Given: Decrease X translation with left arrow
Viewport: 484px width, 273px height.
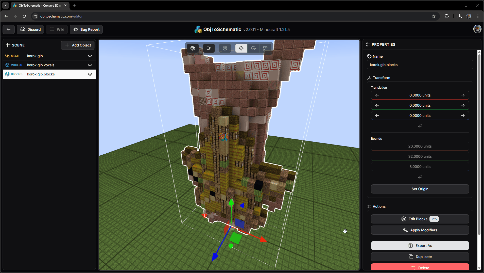Looking at the screenshot, I should tap(377, 95).
